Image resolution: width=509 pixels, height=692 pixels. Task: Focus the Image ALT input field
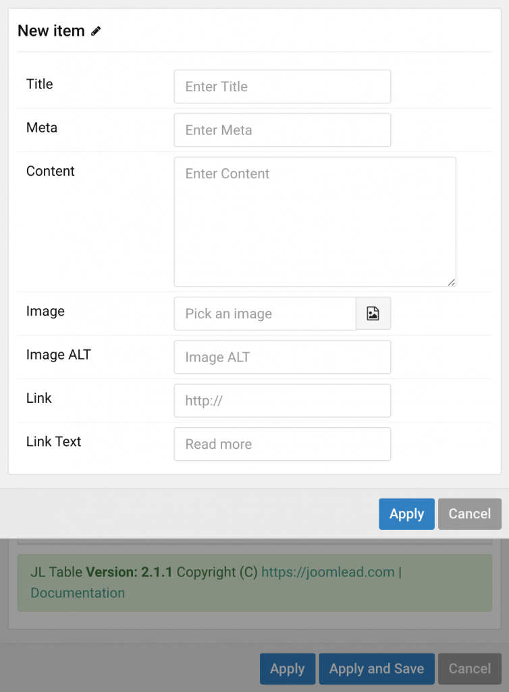click(x=282, y=357)
